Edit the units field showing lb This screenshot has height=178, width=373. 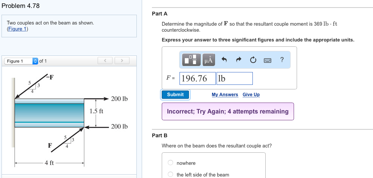point(235,78)
